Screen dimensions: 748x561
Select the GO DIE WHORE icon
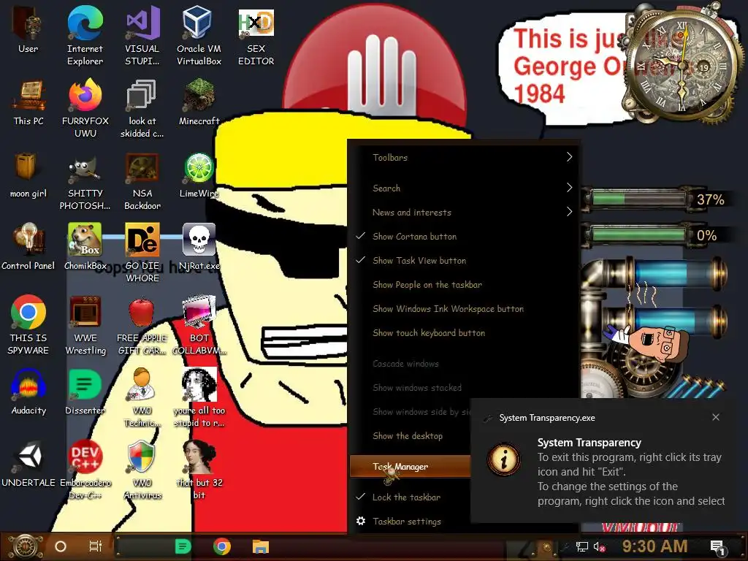click(x=142, y=252)
